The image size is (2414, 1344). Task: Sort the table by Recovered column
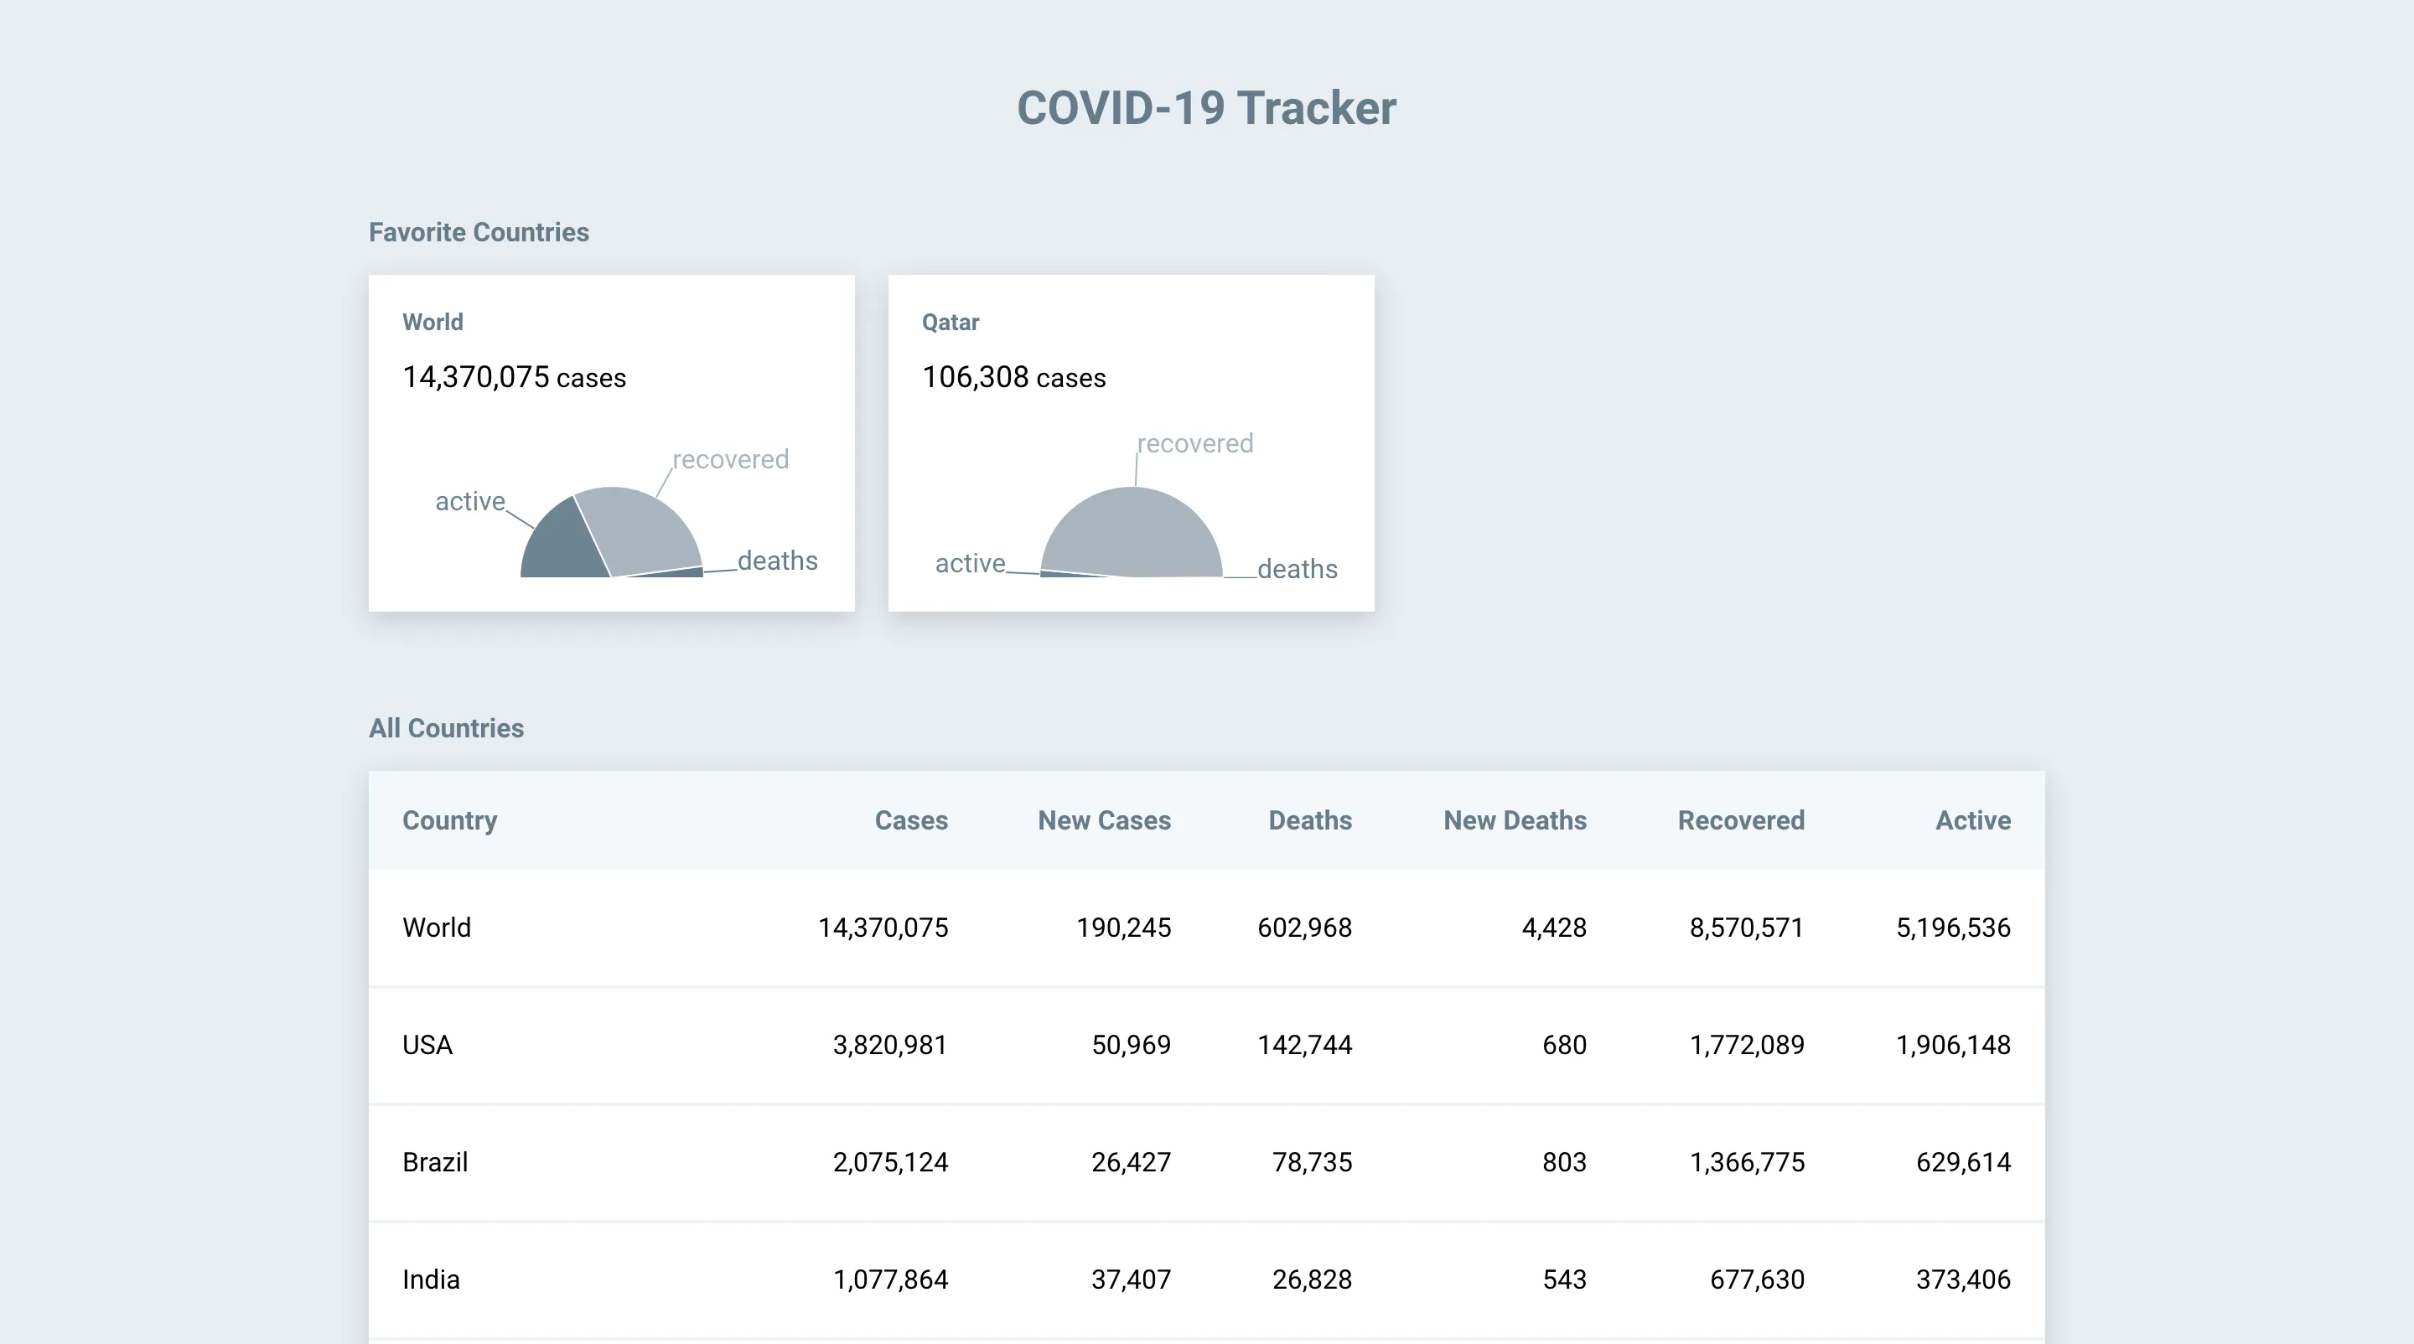click(1740, 820)
